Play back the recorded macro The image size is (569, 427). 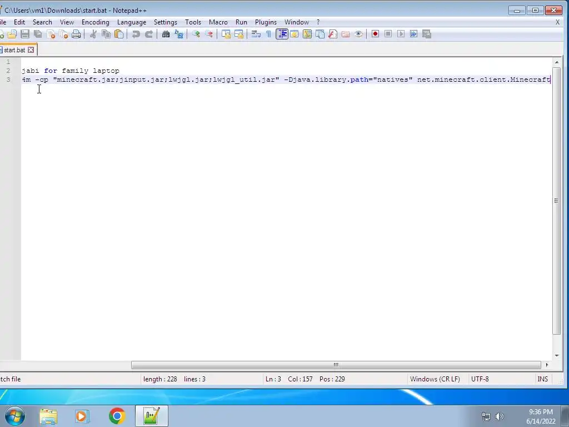click(401, 34)
